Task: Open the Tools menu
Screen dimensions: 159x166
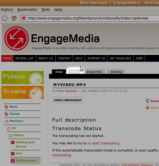Action: tap(46, 10)
